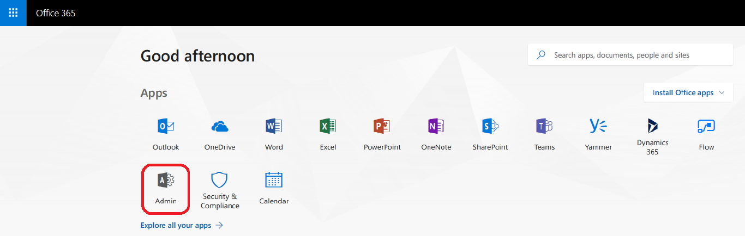Open the OneDrive app
This screenshot has width=745, height=236.
pyautogui.click(x=219, y=133)
